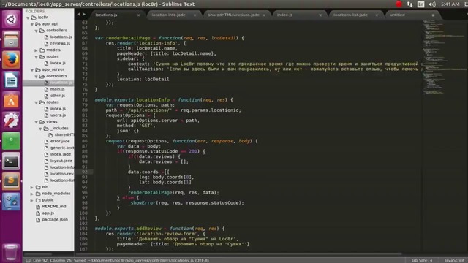Open app.js in project root
Viewport: 468px width, 263px height.
(48, 213)
